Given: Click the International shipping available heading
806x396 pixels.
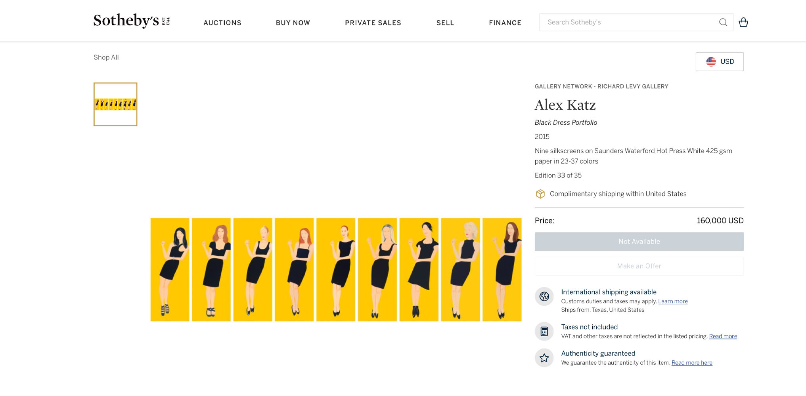Looking at the screenshot, I should click(609, 292).
